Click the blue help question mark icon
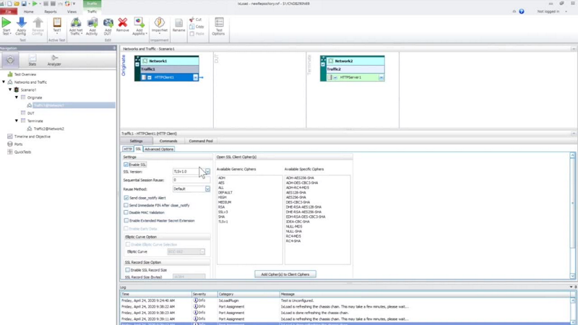The height and width of the screenshot is (325, 578). (522, 12)
